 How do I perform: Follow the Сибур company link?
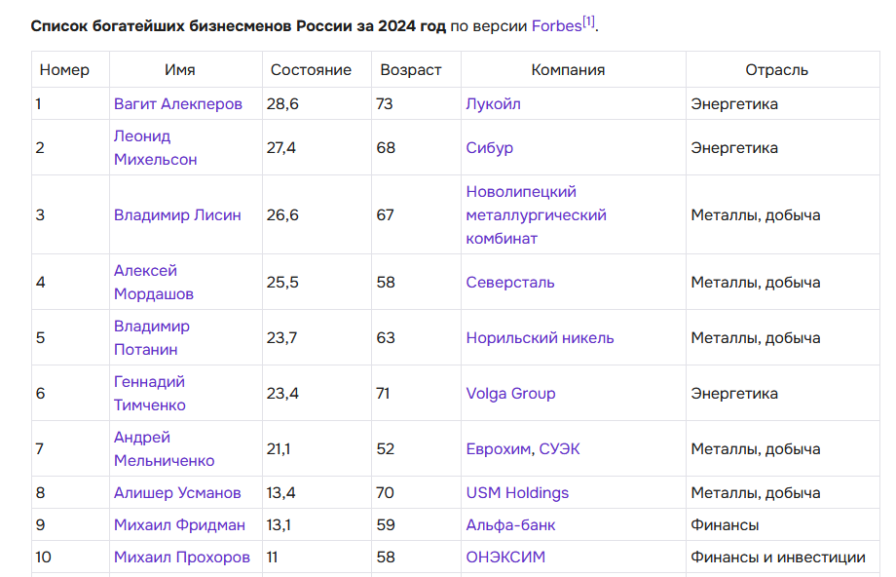489,148
